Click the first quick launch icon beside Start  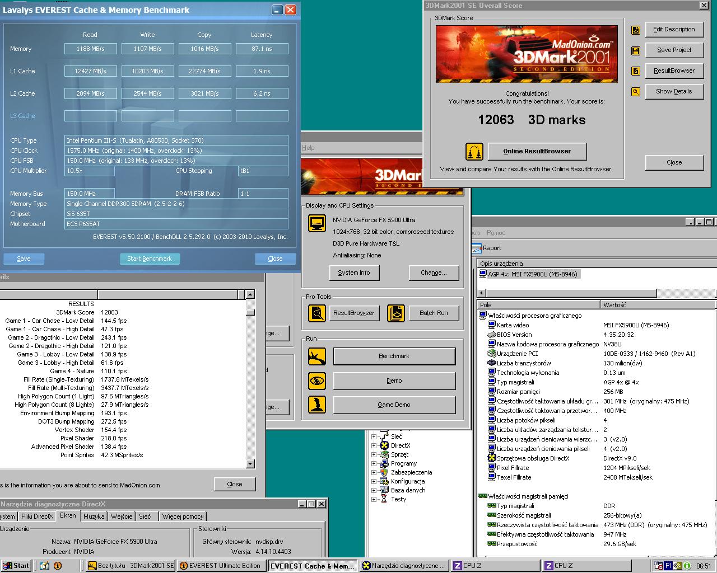click(x=45, y=566)
